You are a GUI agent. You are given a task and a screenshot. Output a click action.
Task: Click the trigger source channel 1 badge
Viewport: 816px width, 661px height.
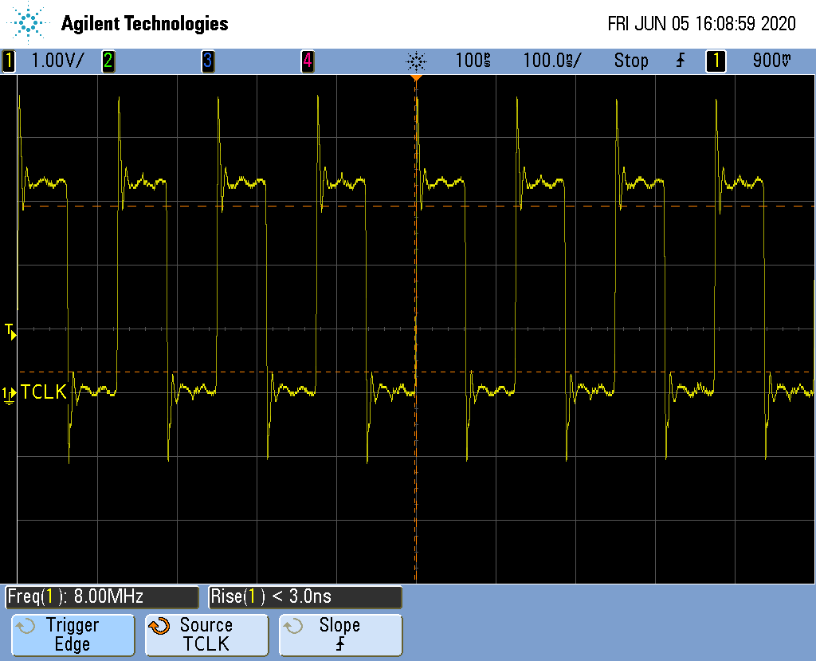click(x=716, y=61)
